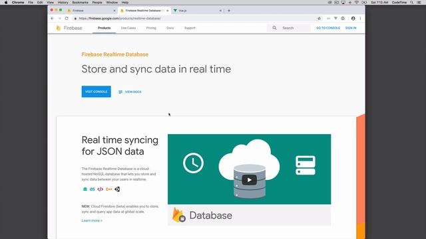Open the Products navigation item
This screenshot has width=426, height=239.
[105, 28]
